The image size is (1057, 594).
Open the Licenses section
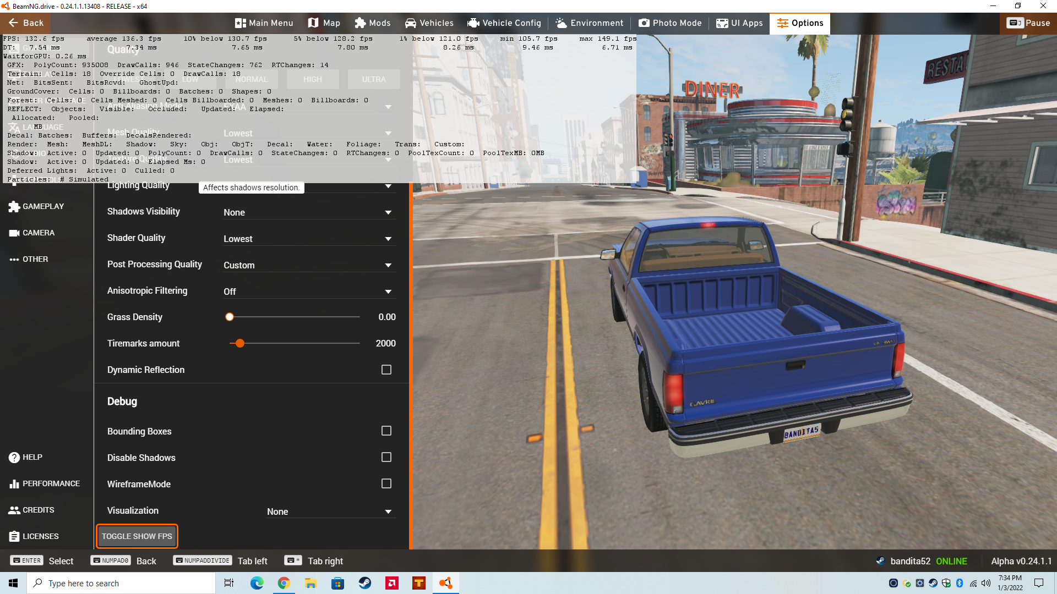pos(34,536)
